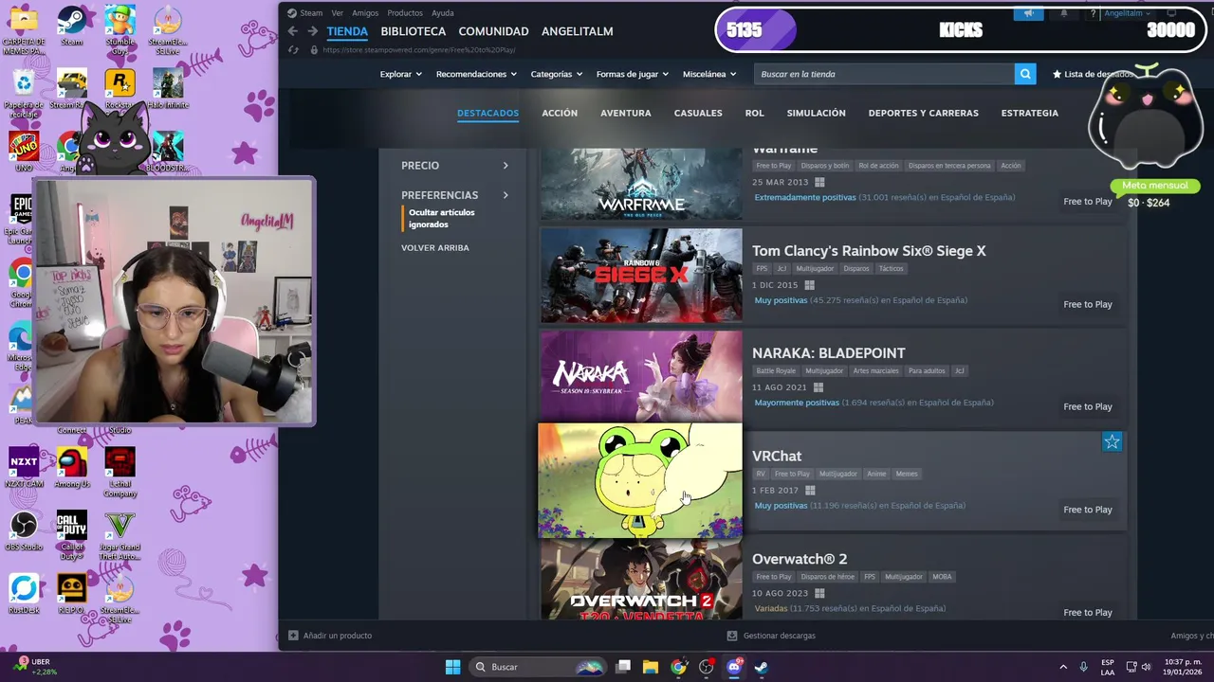Open the Rainbow Six Siege X thumbnail
Screen dimensions: 1214x682
[641, 276]
